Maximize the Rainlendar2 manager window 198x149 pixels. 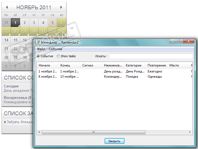coord(179,41)
